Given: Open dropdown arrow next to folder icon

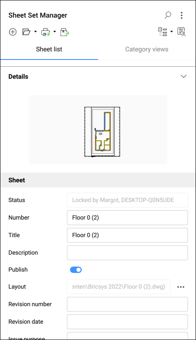Looking at the screenshot, I should [36, 31].
